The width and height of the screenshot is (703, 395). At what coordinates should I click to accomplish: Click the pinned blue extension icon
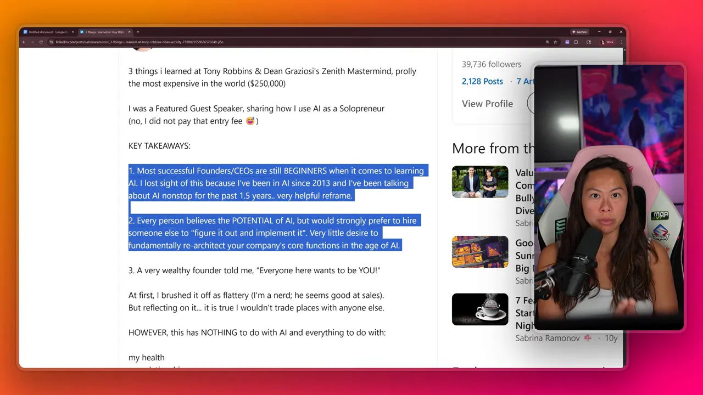[567, 42]
